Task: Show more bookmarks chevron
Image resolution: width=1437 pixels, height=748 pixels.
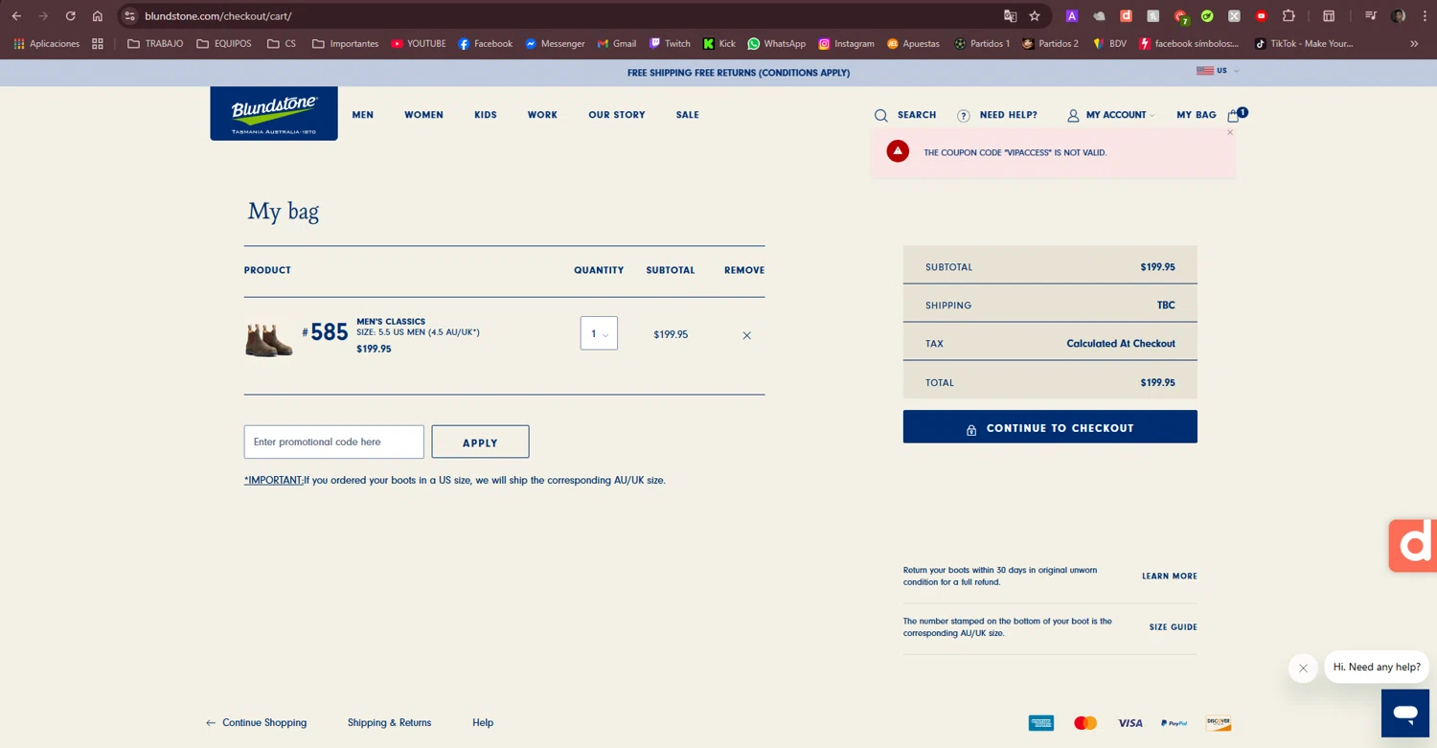Action: coord(1414,43)
